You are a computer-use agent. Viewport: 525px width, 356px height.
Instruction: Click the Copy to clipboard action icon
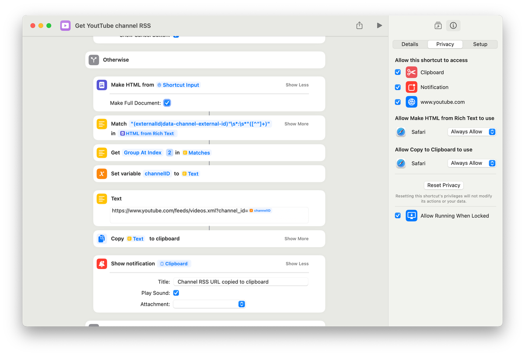[x=101, y=238]
